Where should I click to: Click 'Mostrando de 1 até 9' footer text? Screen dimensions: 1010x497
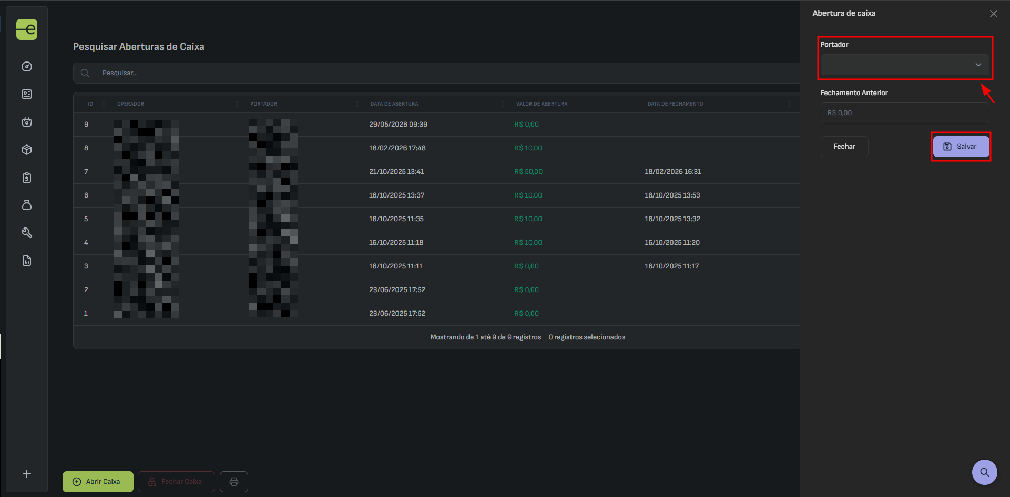click(486, 337)
